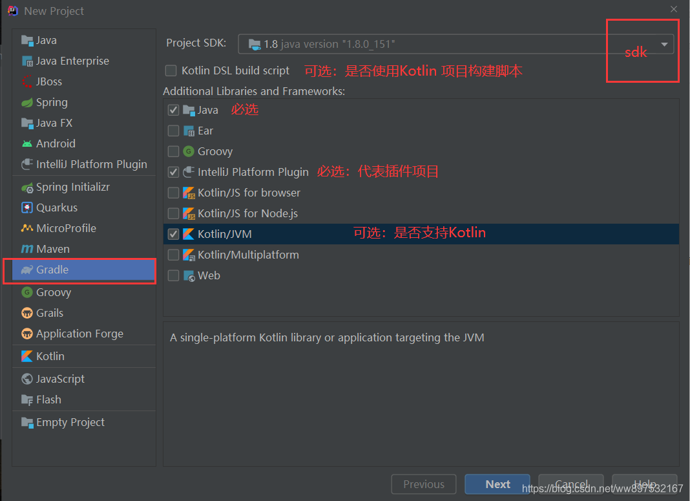Click the Project SDK combo box value
Viewport: 690px width, 501px height.
point(455,44)
